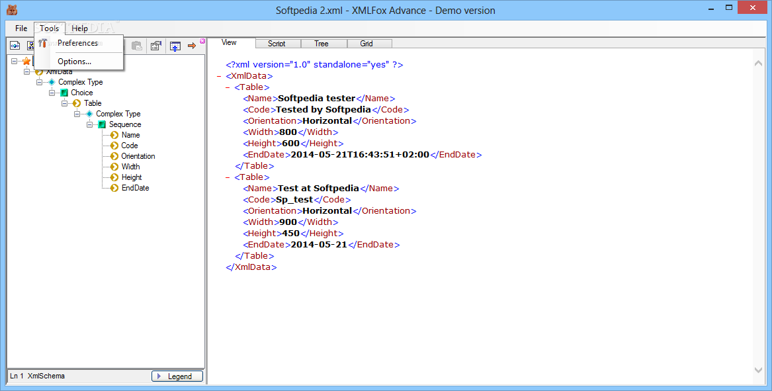772x391 pixels.
Task: Click the grayed-out paste icon in the toolbar
Action: [x=137, y=46]
